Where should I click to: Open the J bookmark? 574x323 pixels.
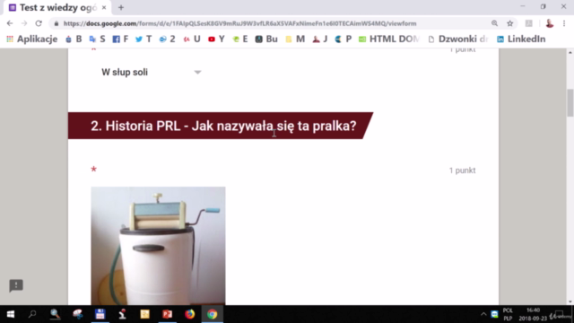pos(320,39)
